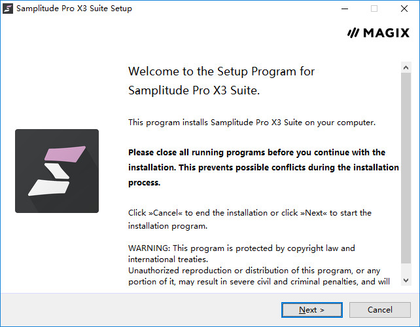The height and width of the screenshot is (327, 420).
Task: Click the "Unauthorized reproduction or distribution" line
Action: pyautogui.click(x=254, y=271)
